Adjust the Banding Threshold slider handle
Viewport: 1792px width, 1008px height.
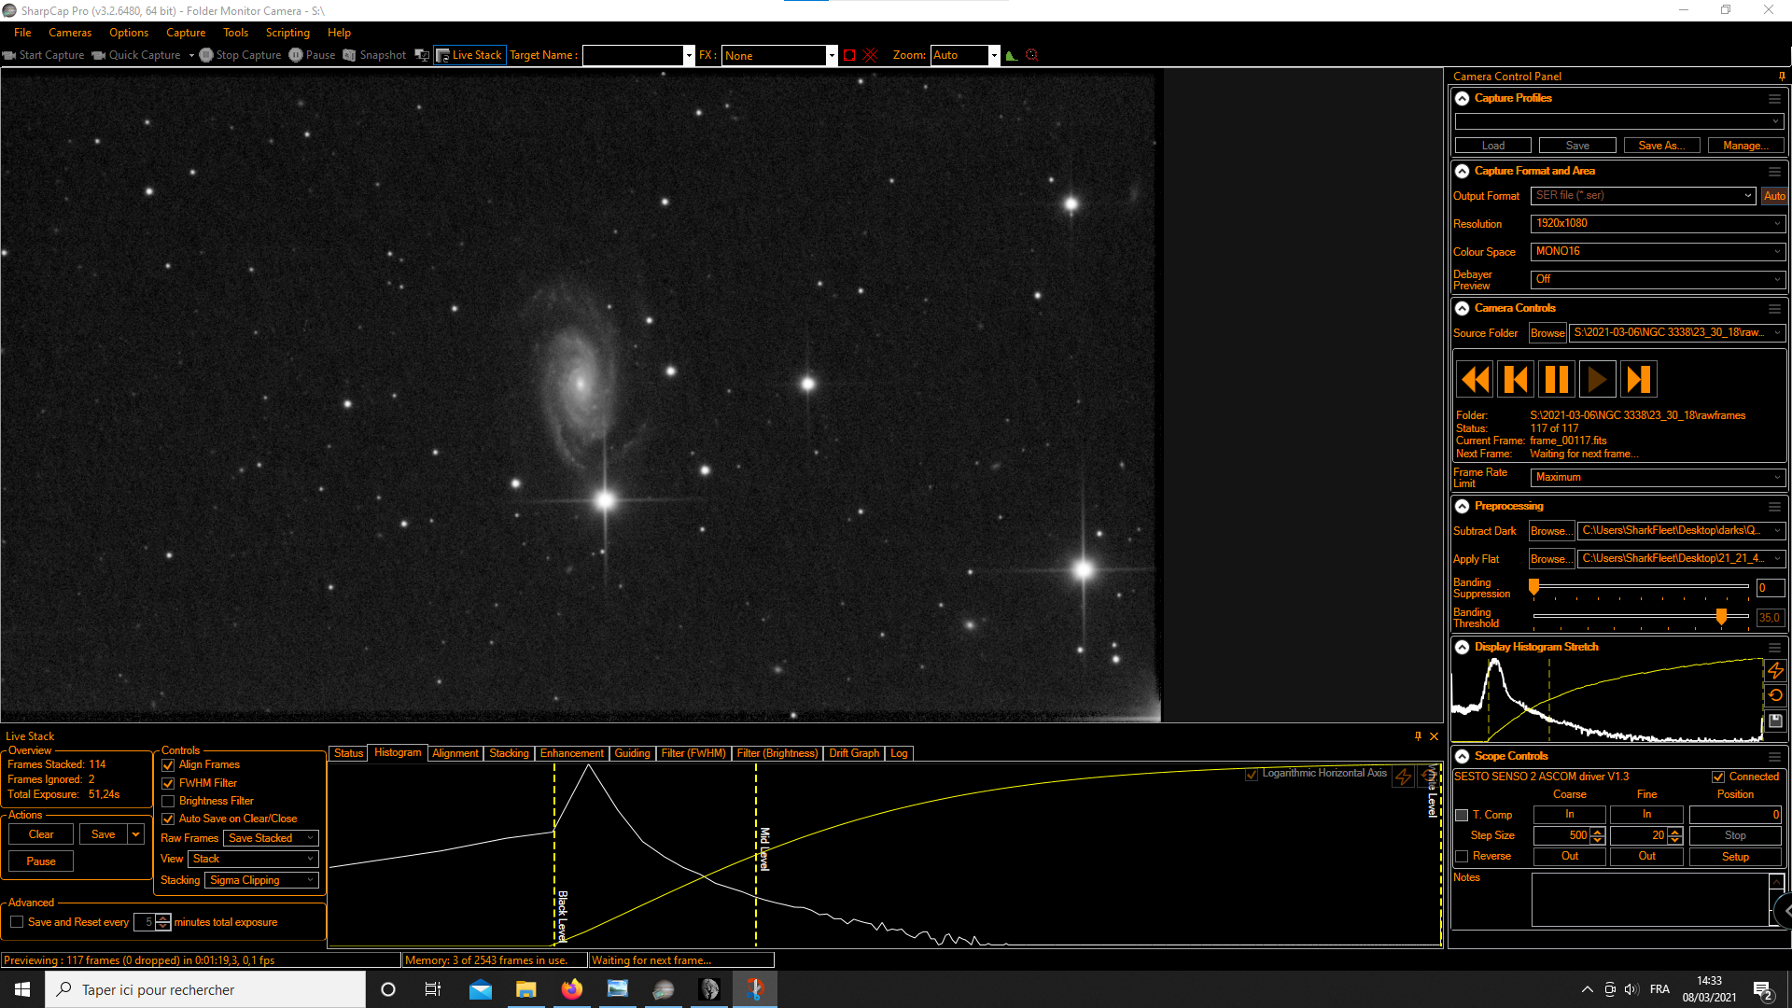1721,616
